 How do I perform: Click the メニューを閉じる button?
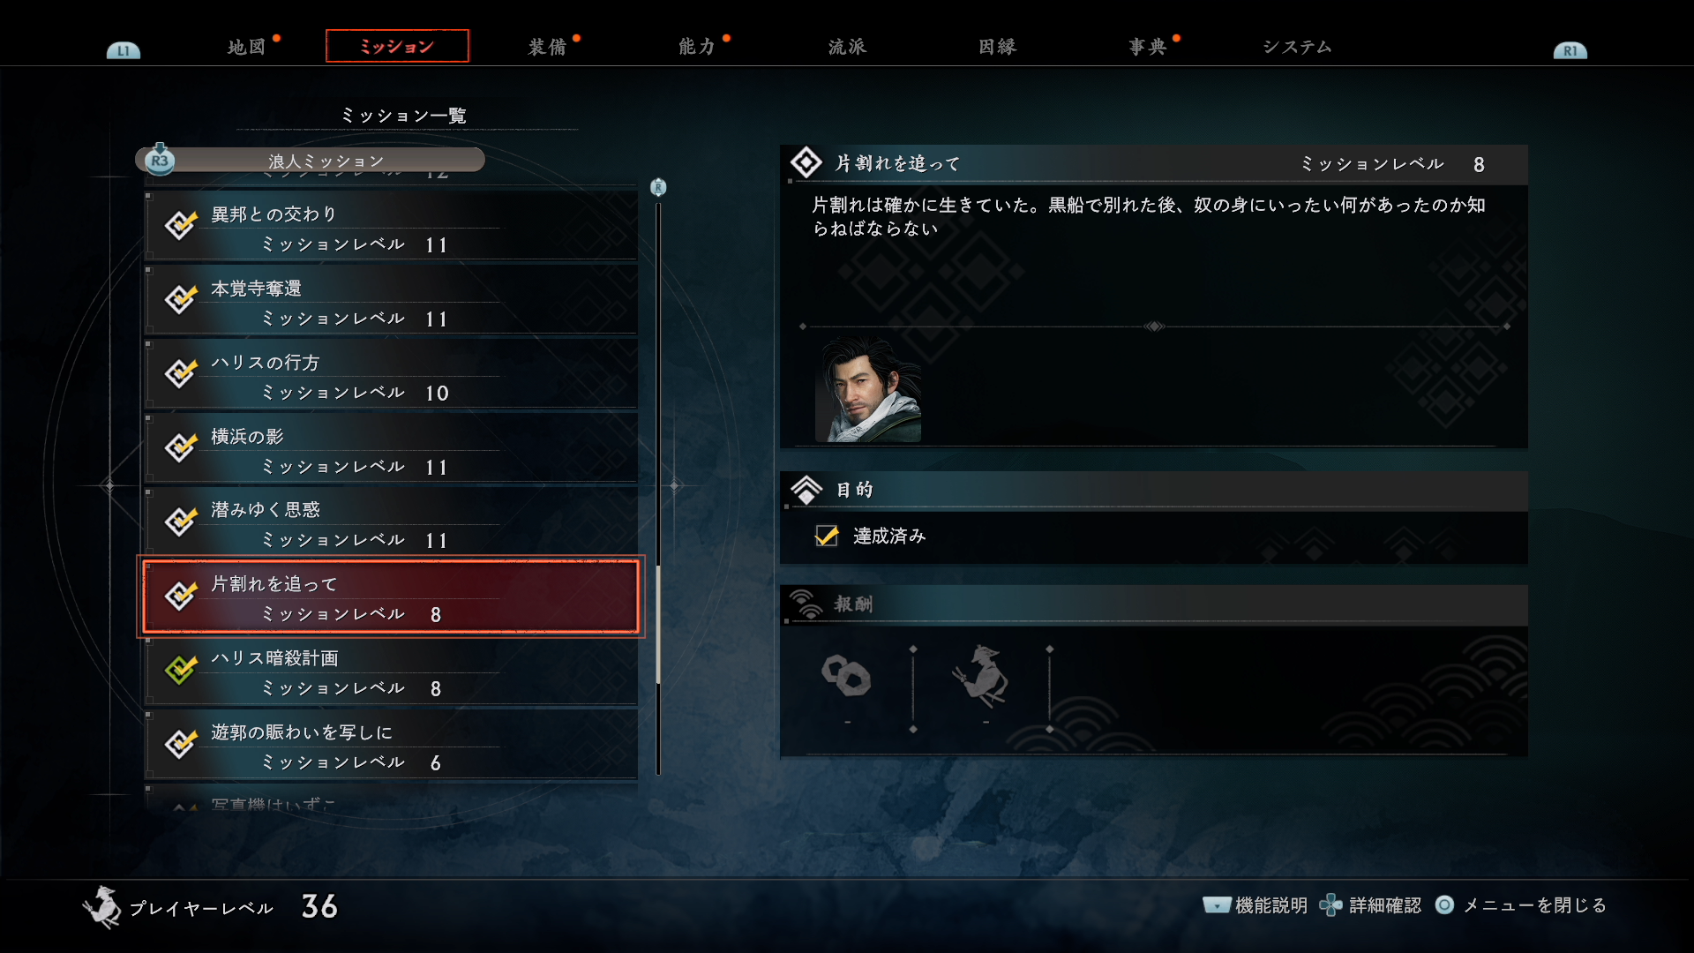(x=1520, y=905)
